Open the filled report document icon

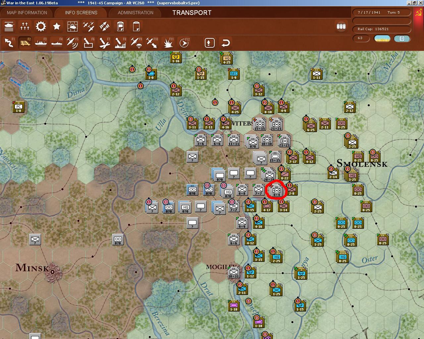point(120,26)
